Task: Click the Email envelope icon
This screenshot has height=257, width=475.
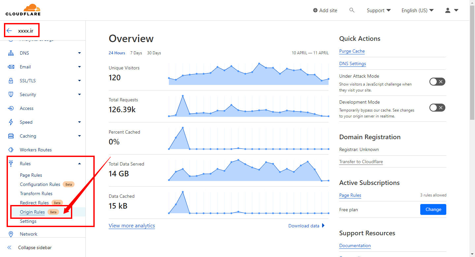Action: click(x=11, y=67)
